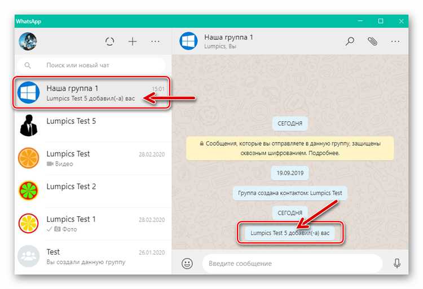This screenshot has height=289, width=423.
Task: Click the orange slice avatar of Lumpics Test
Action: click(x=28, y=158)
